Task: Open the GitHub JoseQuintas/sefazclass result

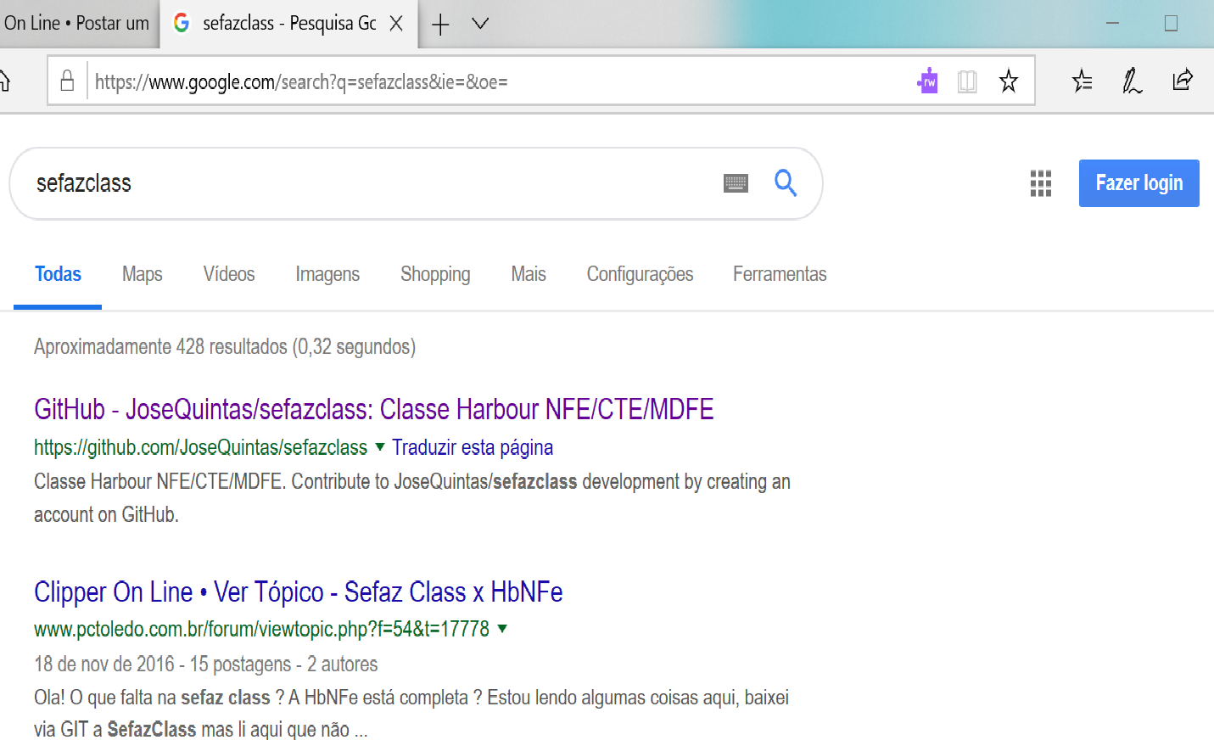Action: pyautogui.click(x=373, y=409)
